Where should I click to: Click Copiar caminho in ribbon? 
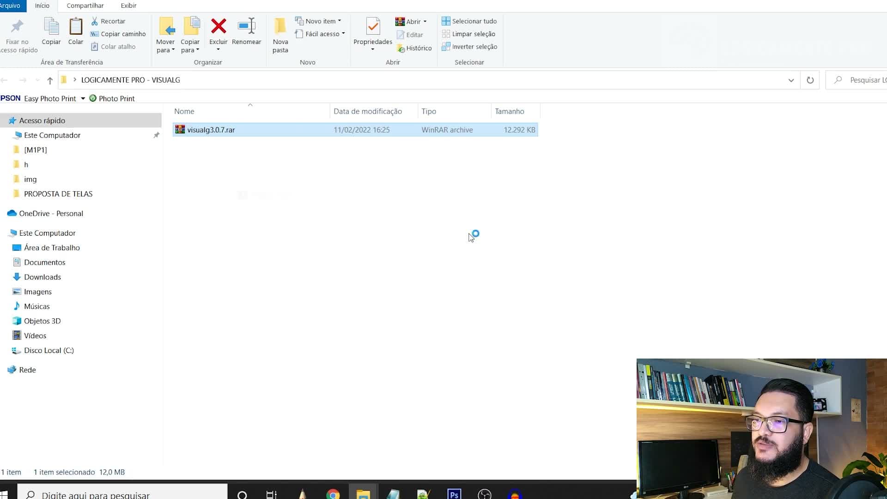(x=118, y=34)
